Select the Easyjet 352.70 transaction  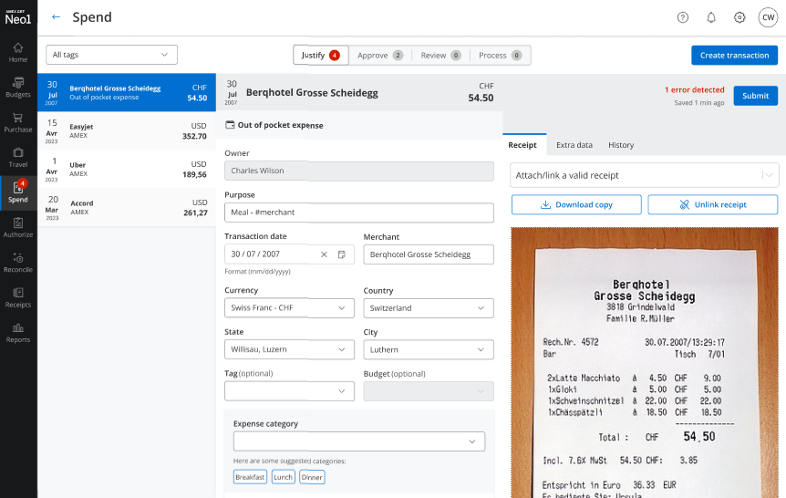[x=127, y=131]
